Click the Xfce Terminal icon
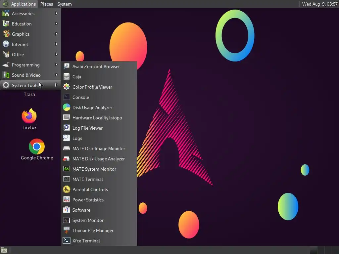The width and height of the screenshot is (339, 254). point(66,241)
